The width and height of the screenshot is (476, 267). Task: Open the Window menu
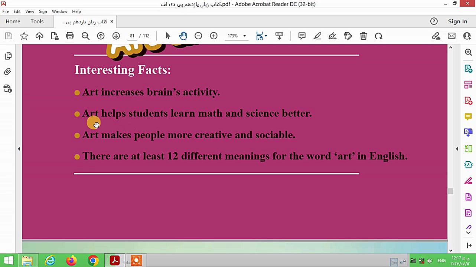point(59,11)
